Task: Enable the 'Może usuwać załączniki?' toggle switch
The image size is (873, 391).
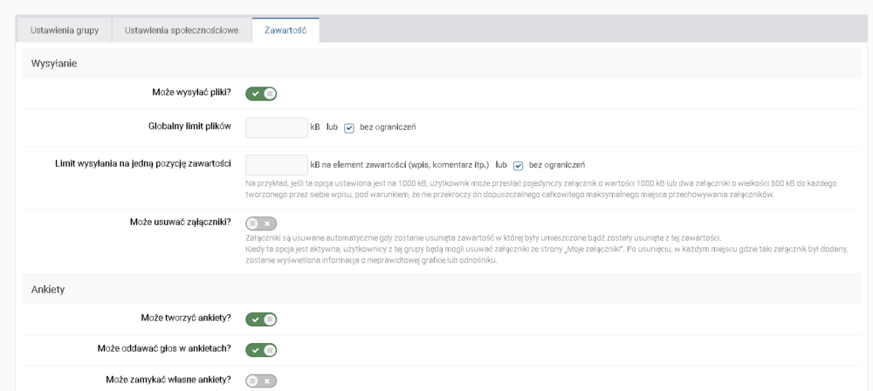Action: tap(261, 223)
